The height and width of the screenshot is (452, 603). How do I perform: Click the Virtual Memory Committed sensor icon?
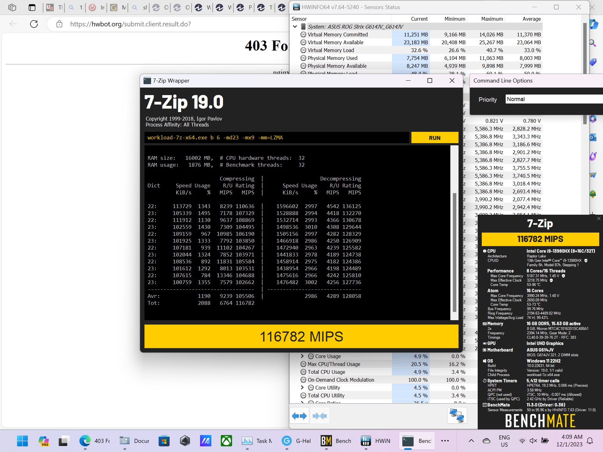303,35
